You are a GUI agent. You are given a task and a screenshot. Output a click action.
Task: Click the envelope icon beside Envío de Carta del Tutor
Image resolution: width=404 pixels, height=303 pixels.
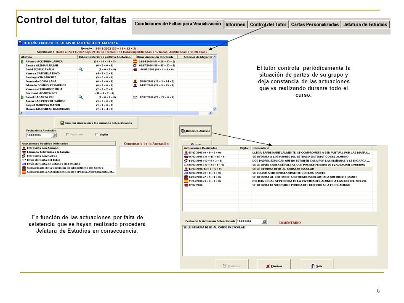(24, 160)
